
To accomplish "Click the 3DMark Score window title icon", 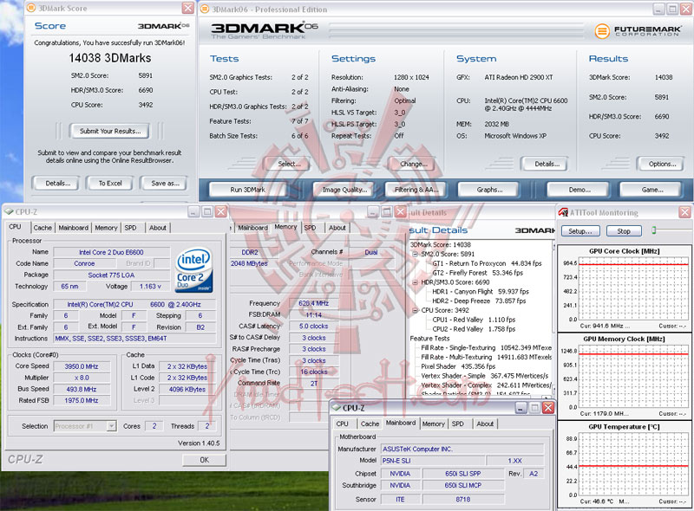I will coord(31,8).
